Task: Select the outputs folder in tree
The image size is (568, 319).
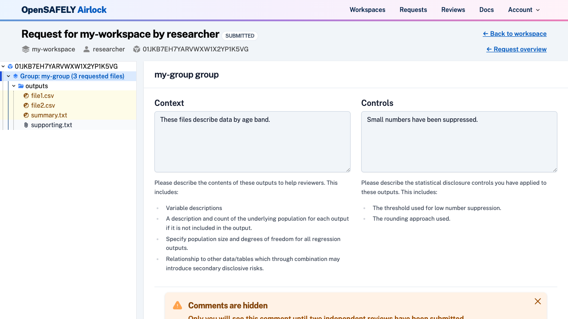Action: point(36,86)
